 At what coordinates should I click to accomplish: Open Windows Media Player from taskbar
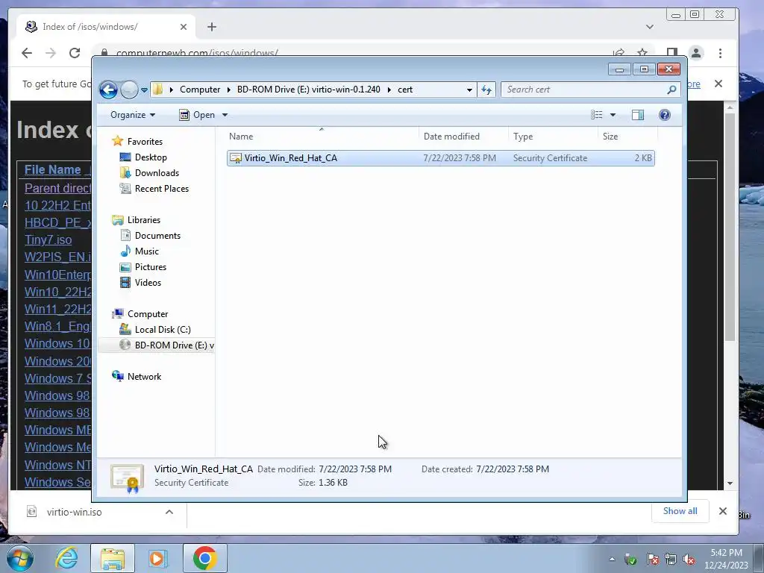(x=157, y=558)
